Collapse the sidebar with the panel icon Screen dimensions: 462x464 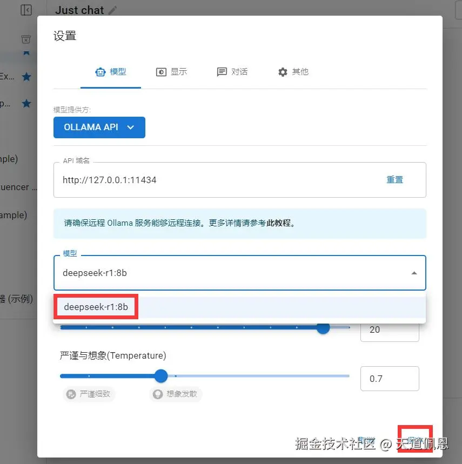(x=26, y=10)
